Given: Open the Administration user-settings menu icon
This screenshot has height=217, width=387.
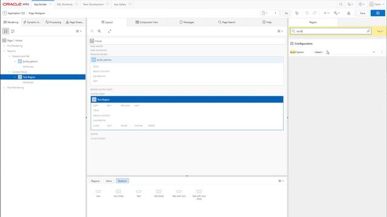Looking at the screenshot, I should click(x=350, y=4).
